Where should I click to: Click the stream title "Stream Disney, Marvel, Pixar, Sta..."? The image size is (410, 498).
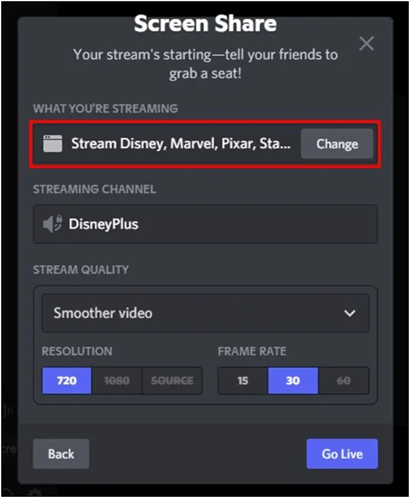180,144
